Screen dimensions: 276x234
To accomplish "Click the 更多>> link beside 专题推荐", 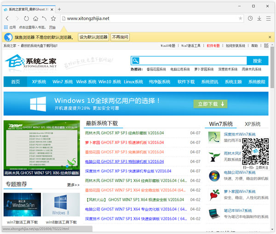I will tap(73, 185).
